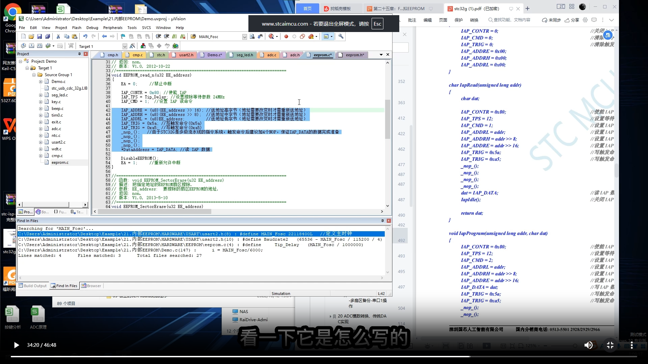This screenshot has height=364, width=648.
Task: Open the SVCS menu
Action: point(146,28)
